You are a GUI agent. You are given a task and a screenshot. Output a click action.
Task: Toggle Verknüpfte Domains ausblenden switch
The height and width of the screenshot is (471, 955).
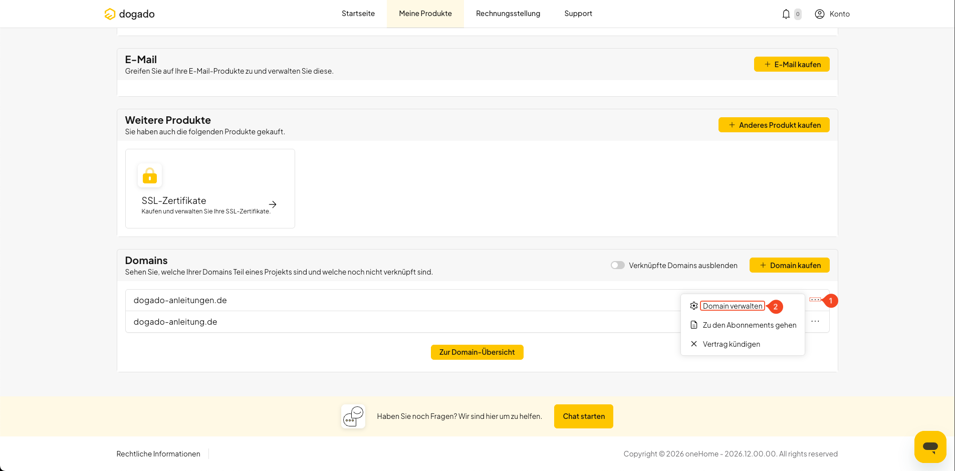coord(617,265)
